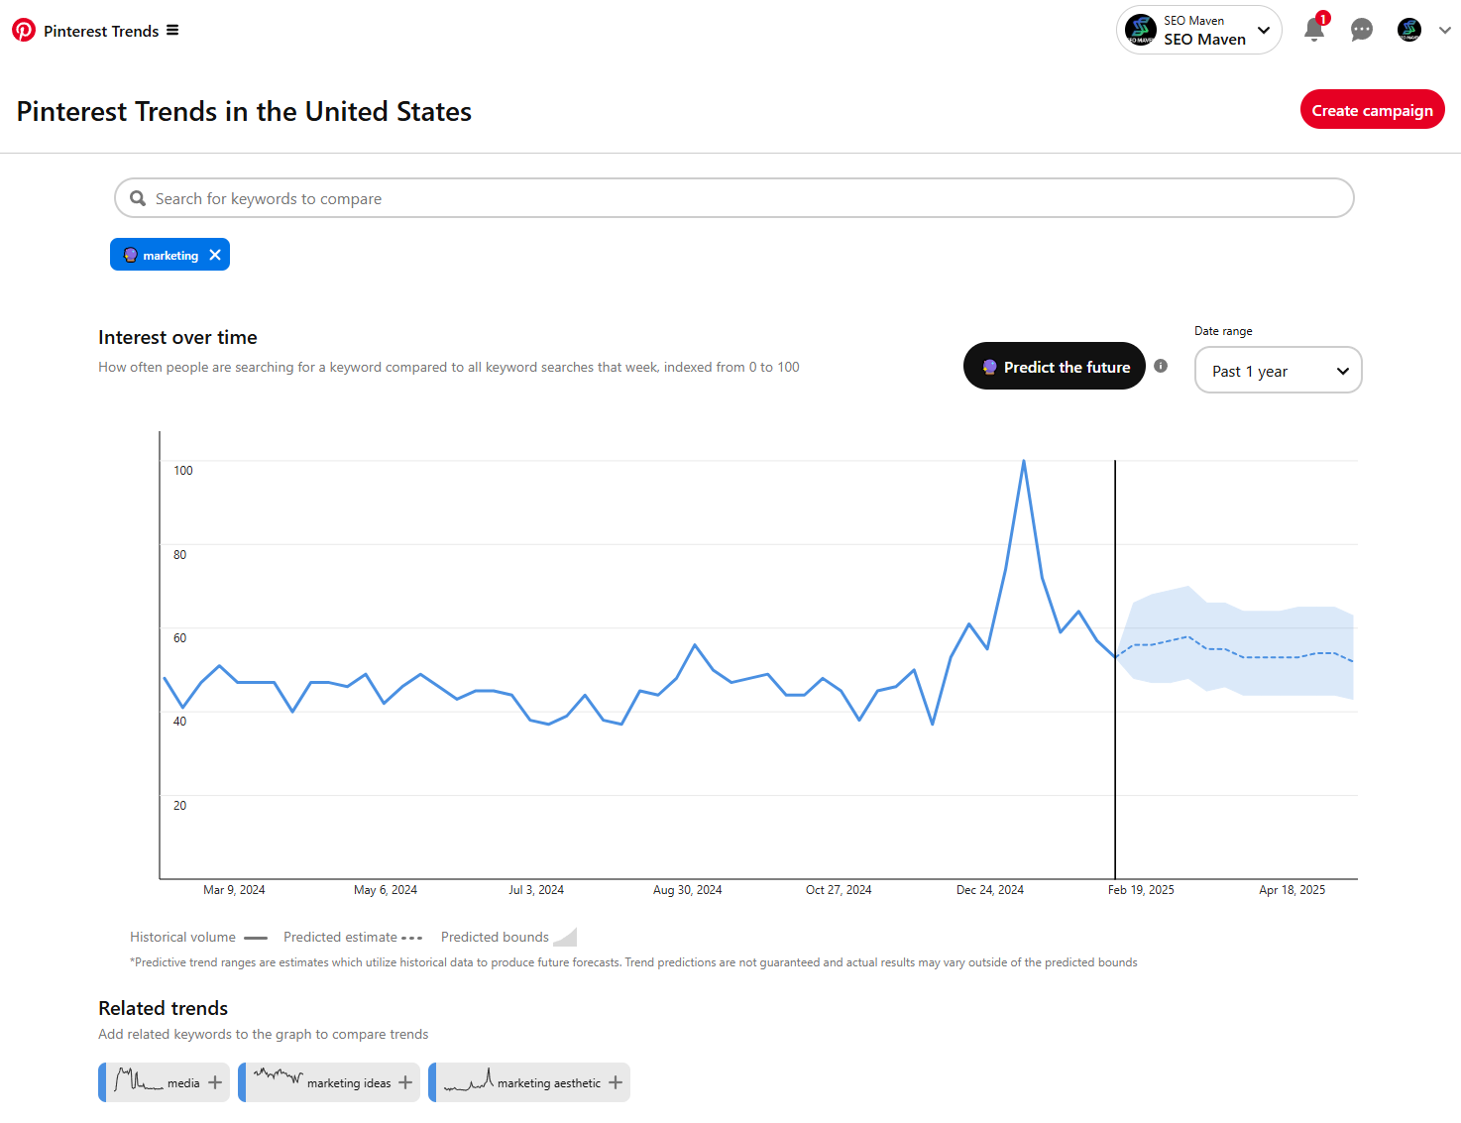Remove the marketing keyword chip
The height and width of the screenshot is (1123, 1461).
215,255
